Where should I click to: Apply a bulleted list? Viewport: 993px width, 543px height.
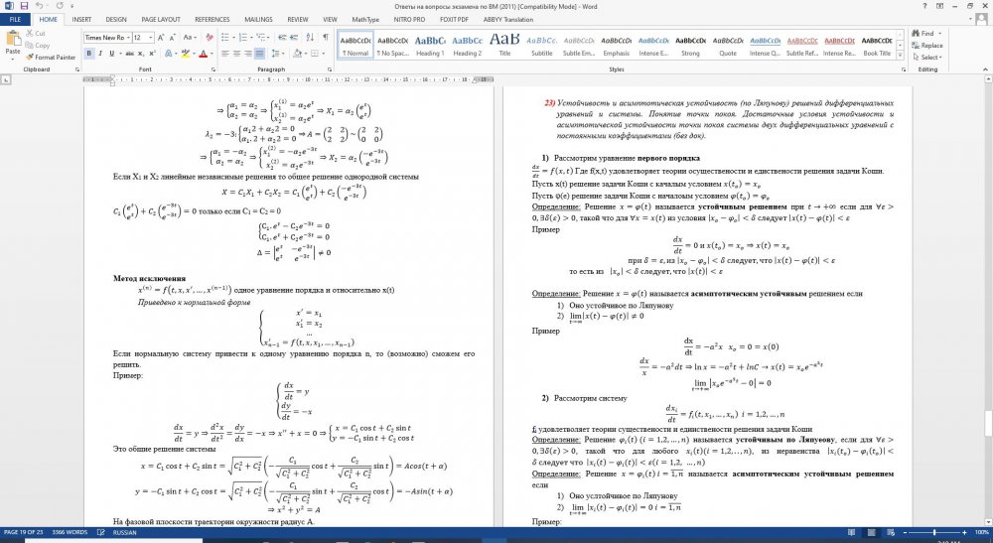click(227, 36)
